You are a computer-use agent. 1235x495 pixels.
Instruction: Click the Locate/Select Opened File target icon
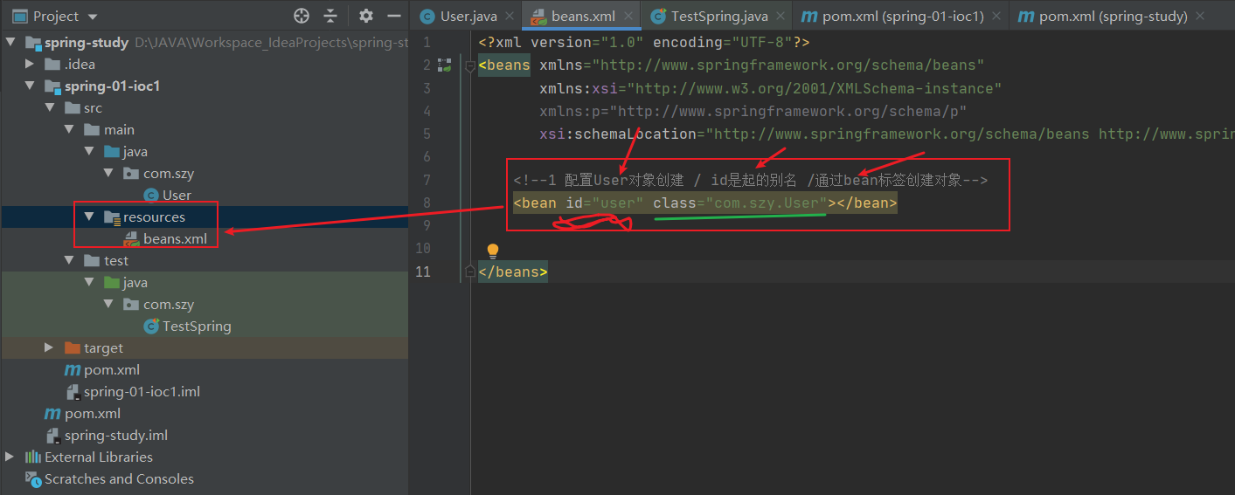coord(302,16)
